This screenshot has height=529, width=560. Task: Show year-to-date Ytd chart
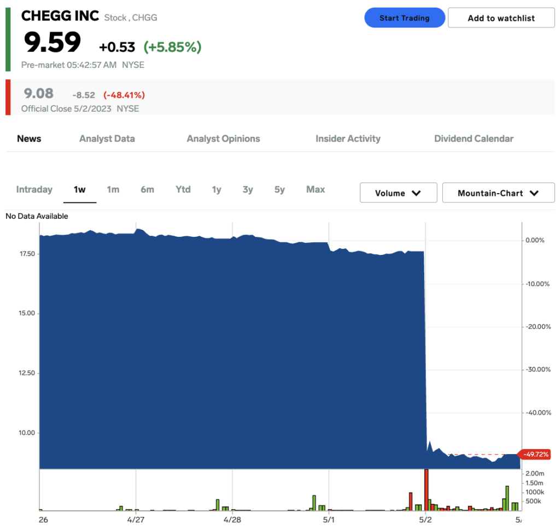click(183, 190)
